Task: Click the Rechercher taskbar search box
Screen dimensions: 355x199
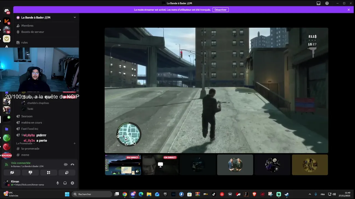Action: (92, 194)
